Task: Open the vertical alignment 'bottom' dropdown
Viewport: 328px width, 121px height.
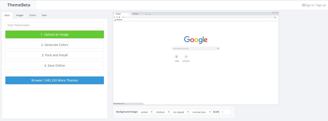Action: [x=162, y=112]
